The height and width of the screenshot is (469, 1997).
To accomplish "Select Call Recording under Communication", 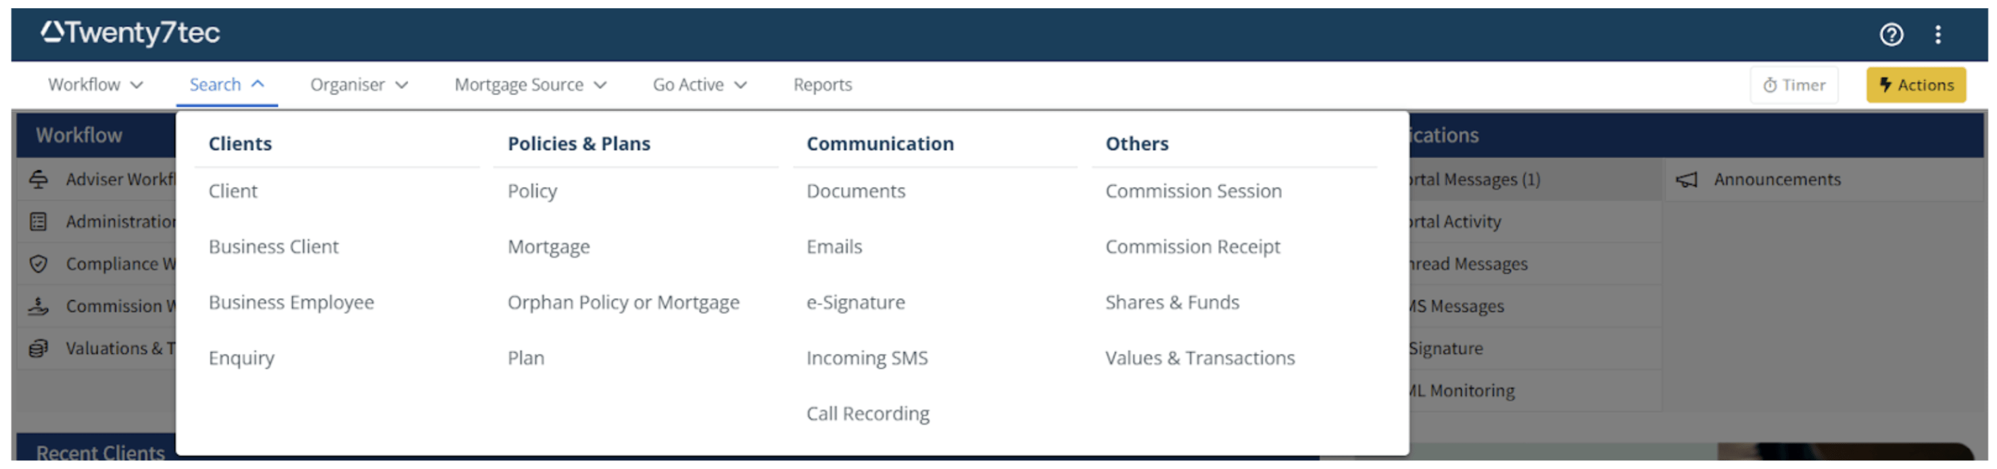I will tap(867, 414).
